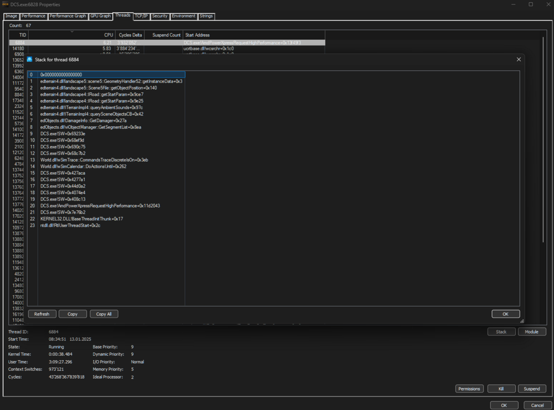Image resolution: width=554 pixels, height=410 pixels.
Task: Click the Process Hacker icon in the title bar
Action: 5,4
